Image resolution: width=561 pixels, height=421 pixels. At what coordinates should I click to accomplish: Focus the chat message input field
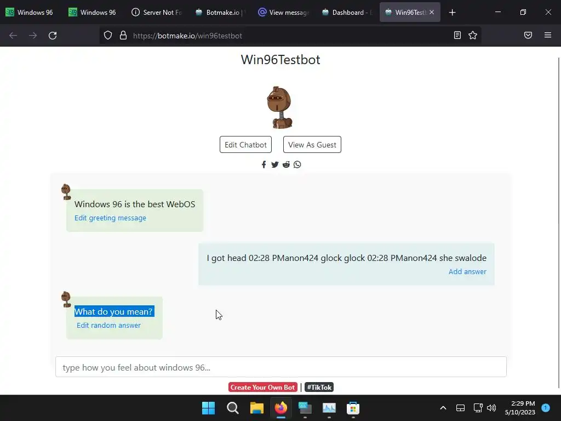[281, 367]
